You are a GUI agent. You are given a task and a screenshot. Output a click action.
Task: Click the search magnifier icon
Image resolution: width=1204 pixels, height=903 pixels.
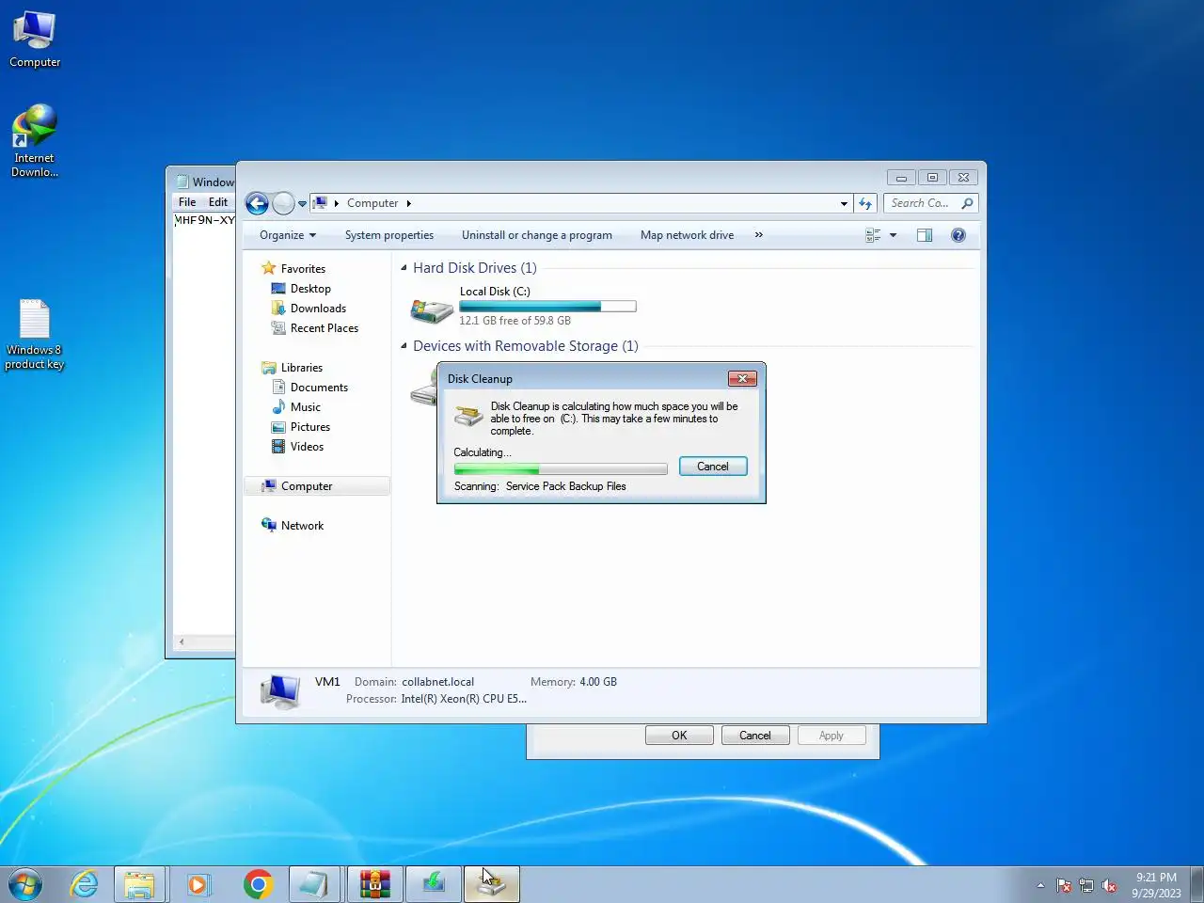click(967, 203)
